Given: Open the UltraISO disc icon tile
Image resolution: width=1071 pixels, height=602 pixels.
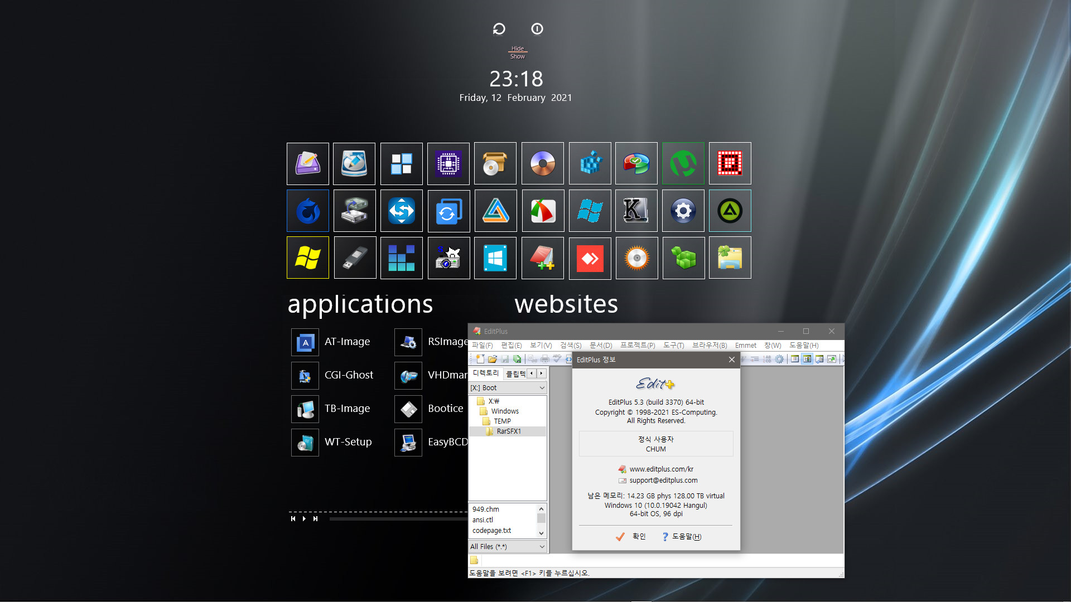Looking at the screenshot, I should coord(543,163).
